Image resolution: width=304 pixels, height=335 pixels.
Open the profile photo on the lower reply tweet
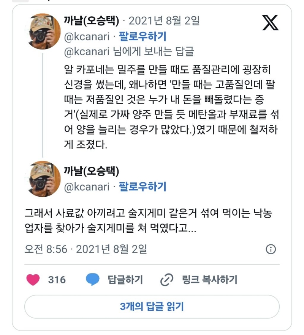[x=43, y=179]
